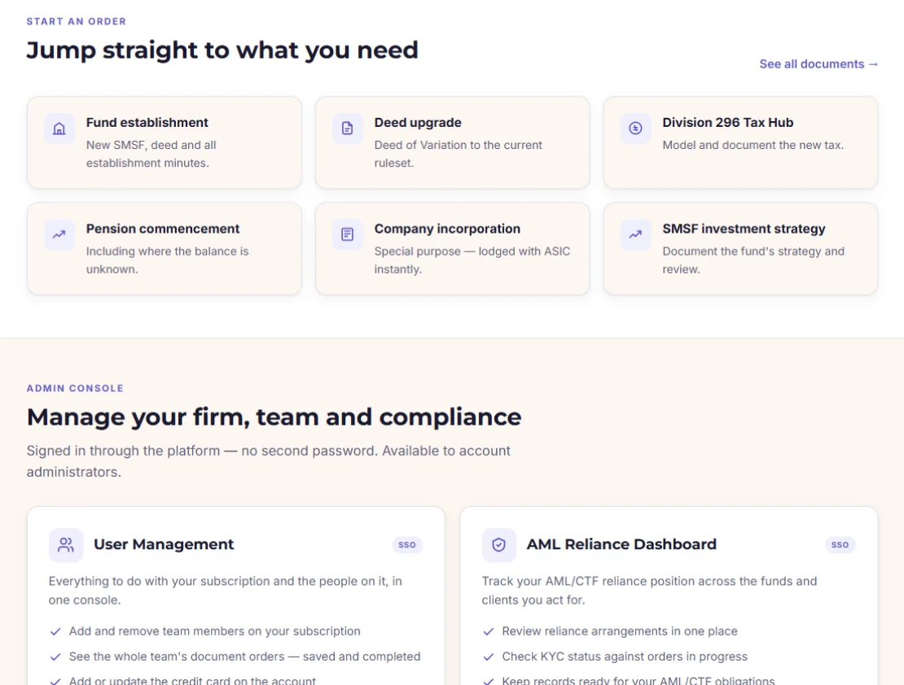Image resolution: width=904 pixels, height=685 pixels.
Task: Click checkmark beside 'Add and remove team members'
Action: point(55,631)
